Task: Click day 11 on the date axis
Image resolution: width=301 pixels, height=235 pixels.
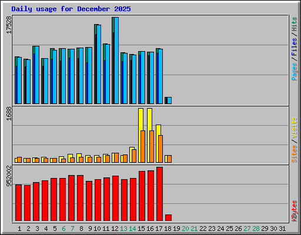Action: [x=106, y=229]
